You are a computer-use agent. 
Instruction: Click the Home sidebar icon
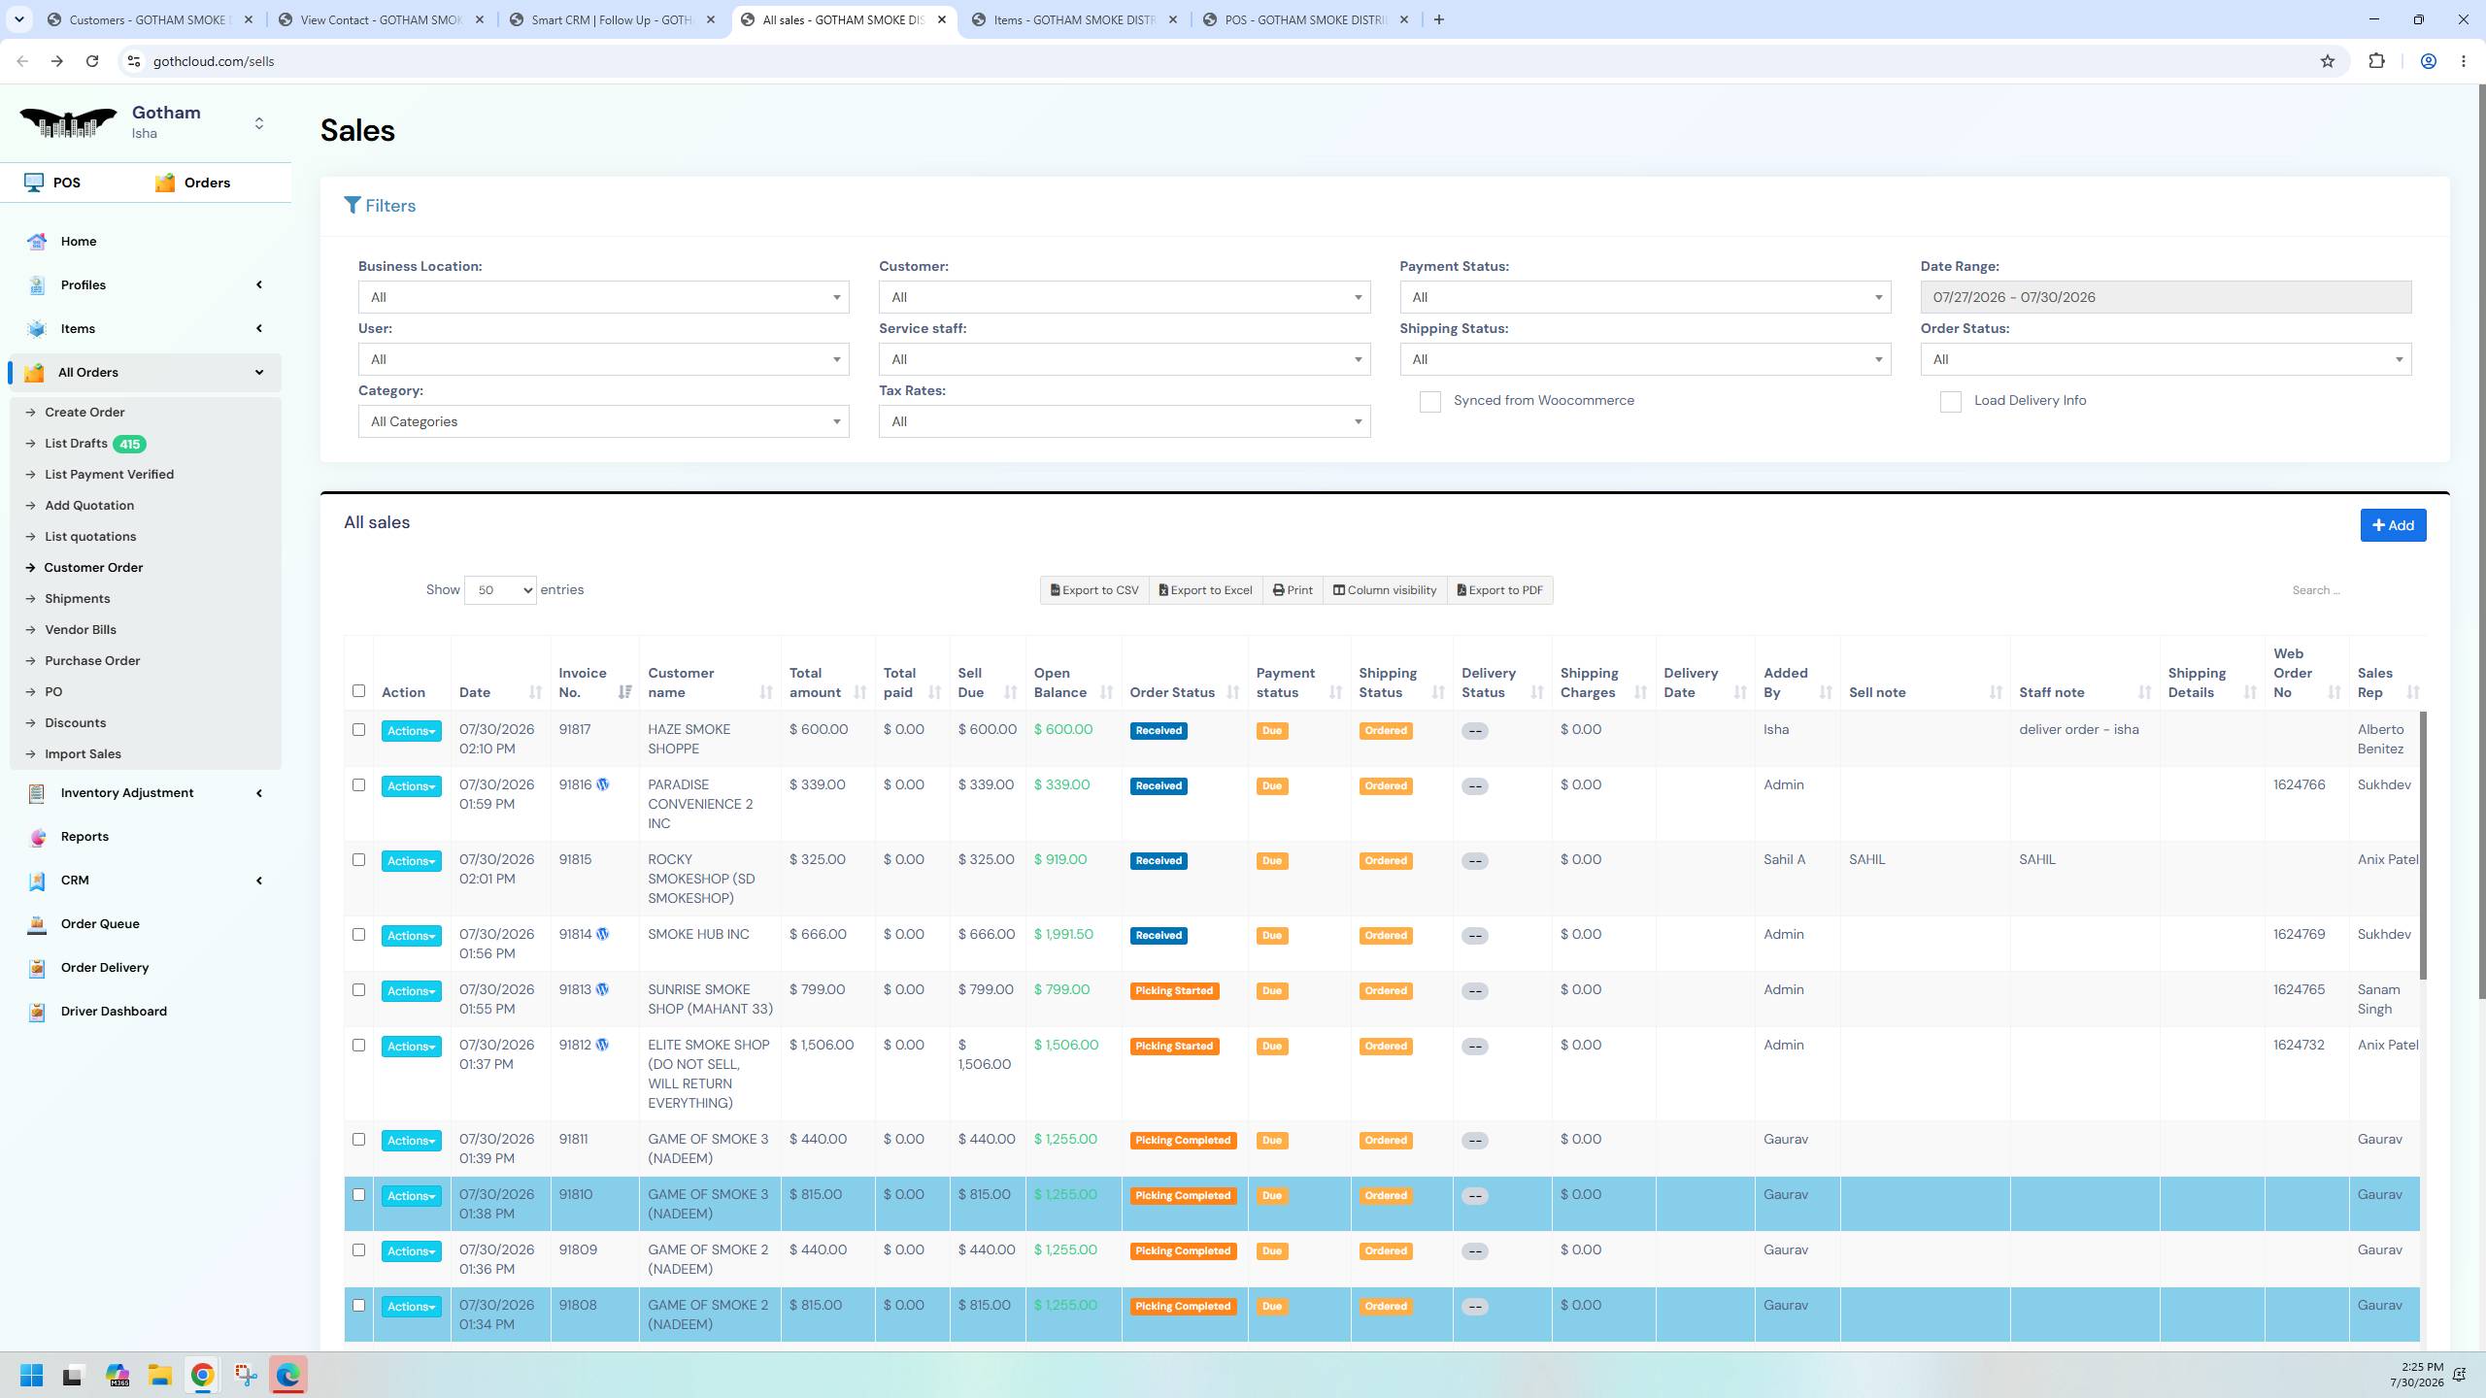pos(37,242)
